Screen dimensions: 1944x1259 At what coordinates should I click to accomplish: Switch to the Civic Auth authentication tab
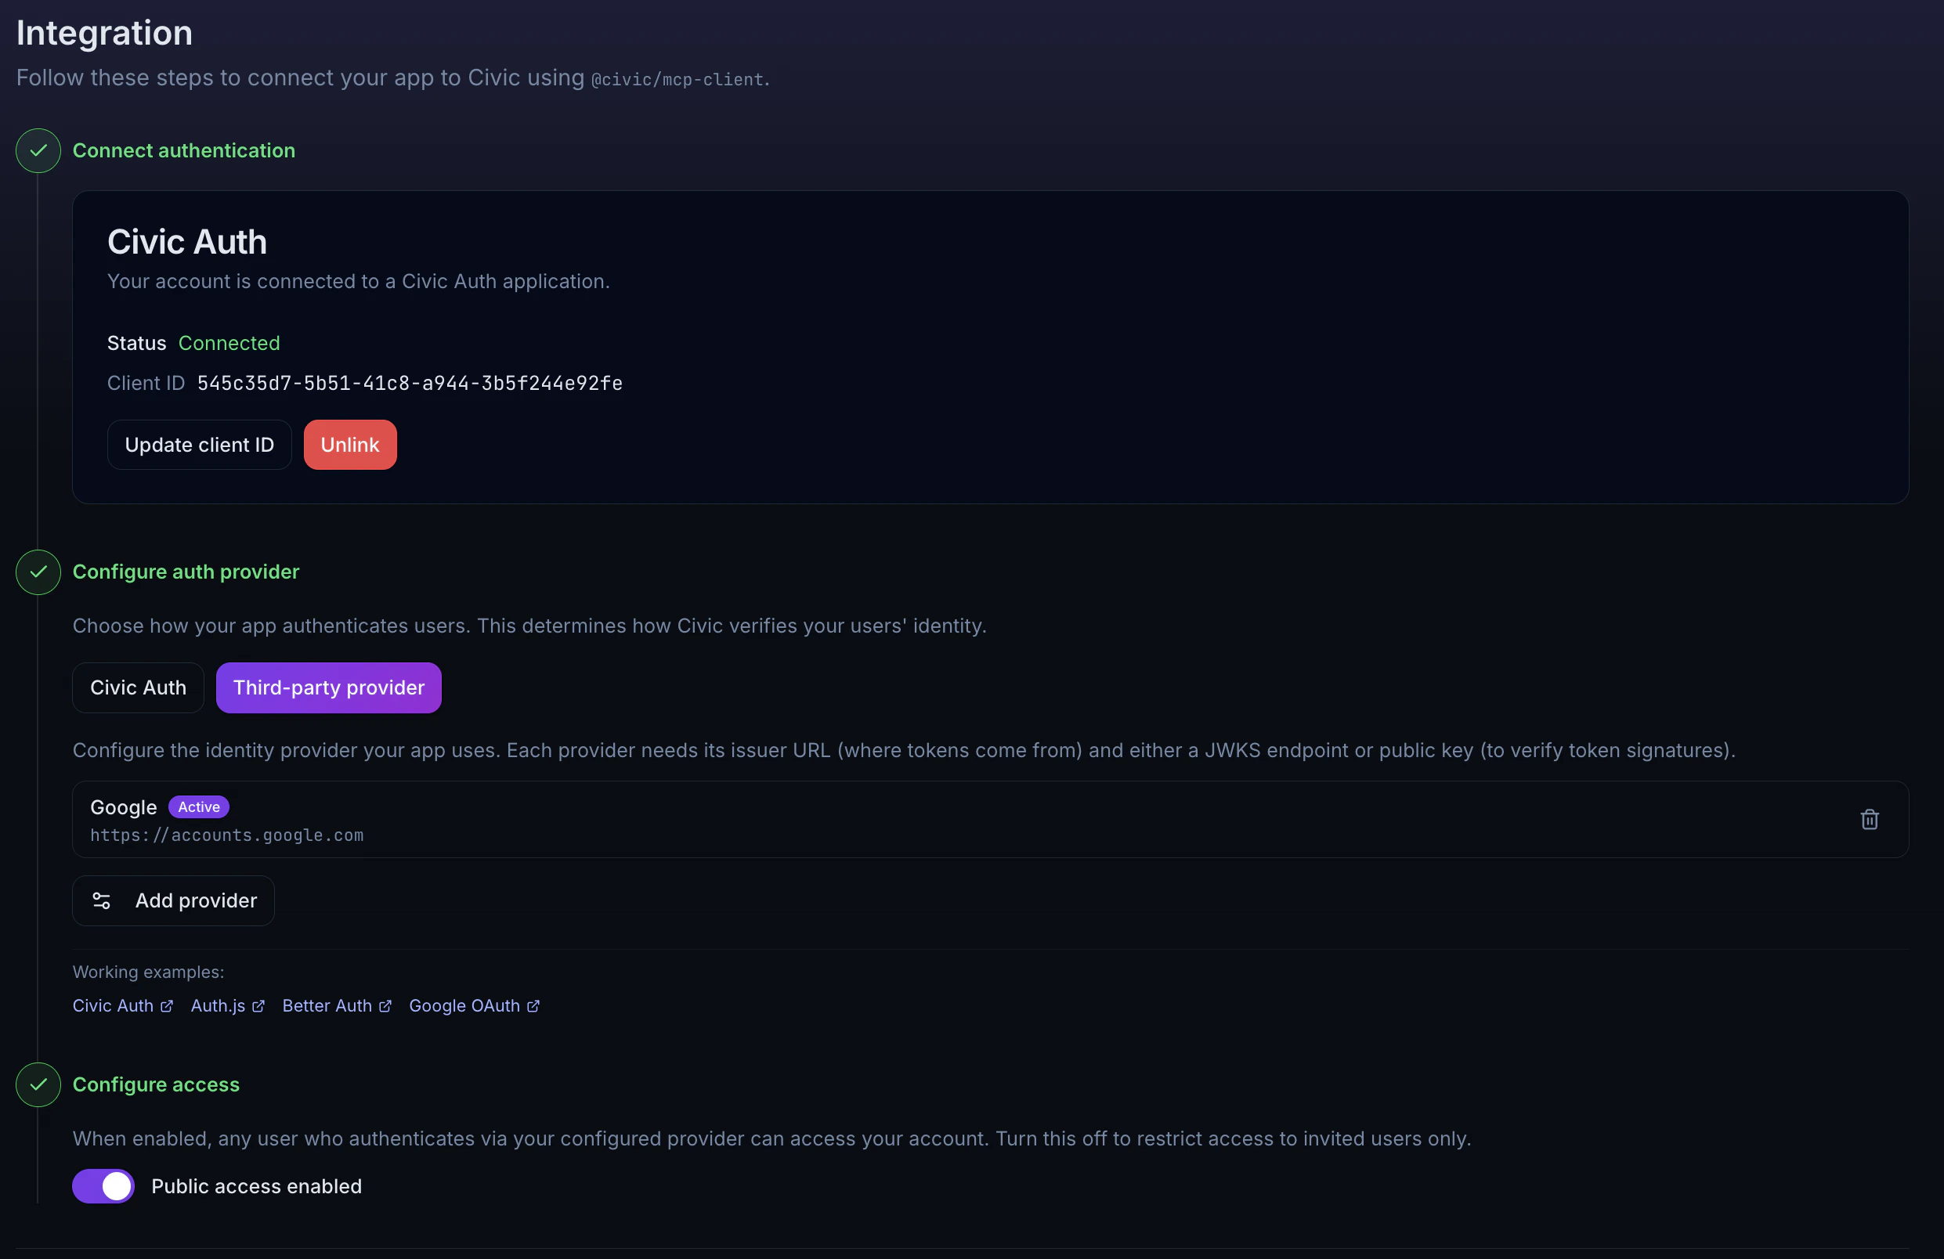[x=137, y=687]
